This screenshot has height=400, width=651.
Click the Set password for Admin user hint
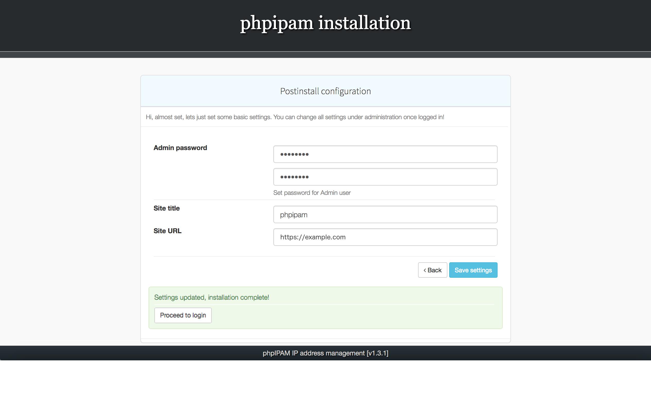pos(312,193)
